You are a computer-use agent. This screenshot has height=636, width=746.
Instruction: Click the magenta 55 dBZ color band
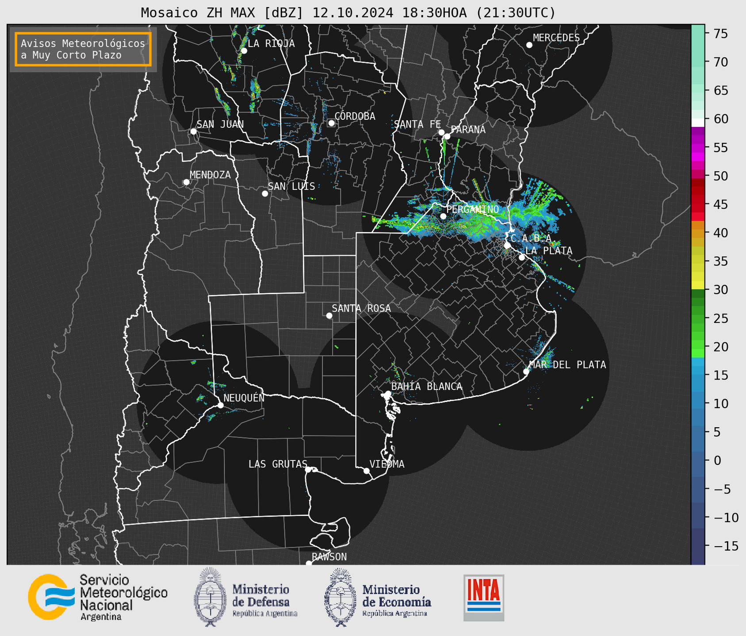pos(698,148)
